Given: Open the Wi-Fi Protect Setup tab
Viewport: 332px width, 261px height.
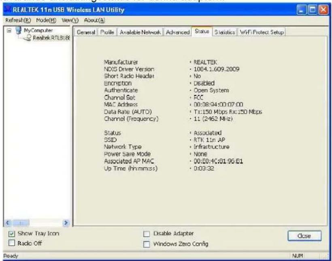Looking at the screenshot, I should coord(262,32).
